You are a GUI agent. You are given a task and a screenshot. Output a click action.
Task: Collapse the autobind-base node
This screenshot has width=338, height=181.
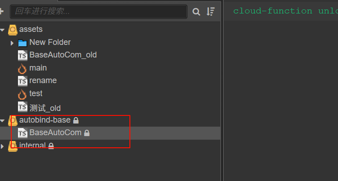[3, 120]
